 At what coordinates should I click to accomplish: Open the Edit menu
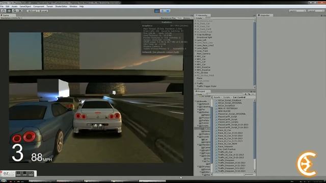click(x=8, y=7)
